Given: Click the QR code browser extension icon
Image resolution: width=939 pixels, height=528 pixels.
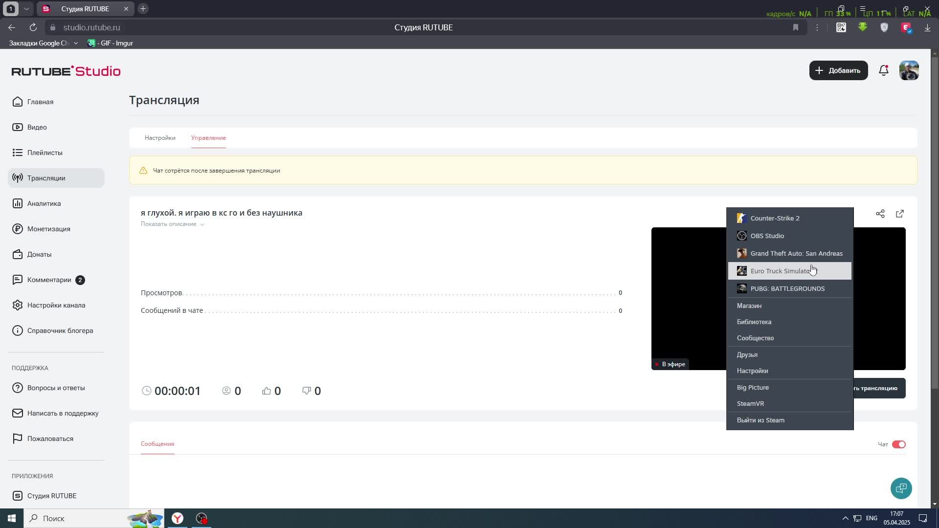Looking at the screenshot, I should click(x=841, y=27).
